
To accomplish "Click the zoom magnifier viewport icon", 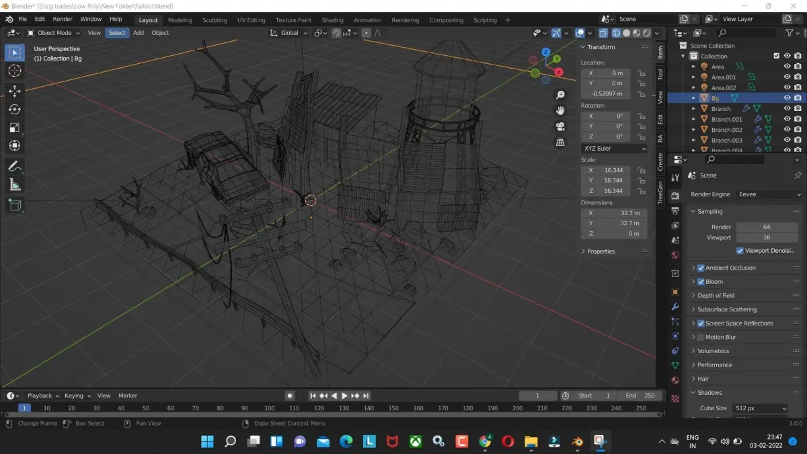I will pyautogui.click(x=560, y=95).
